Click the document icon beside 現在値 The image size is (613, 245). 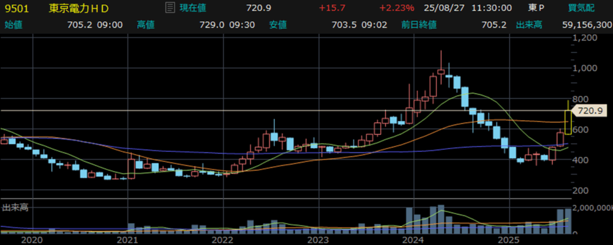pyautogui.click(x=170, y=8)
